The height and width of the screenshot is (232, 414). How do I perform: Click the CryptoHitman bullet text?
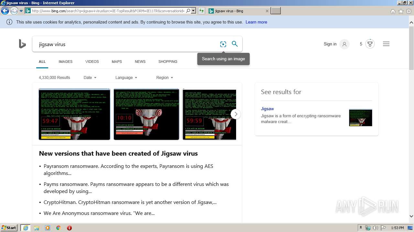130,202
